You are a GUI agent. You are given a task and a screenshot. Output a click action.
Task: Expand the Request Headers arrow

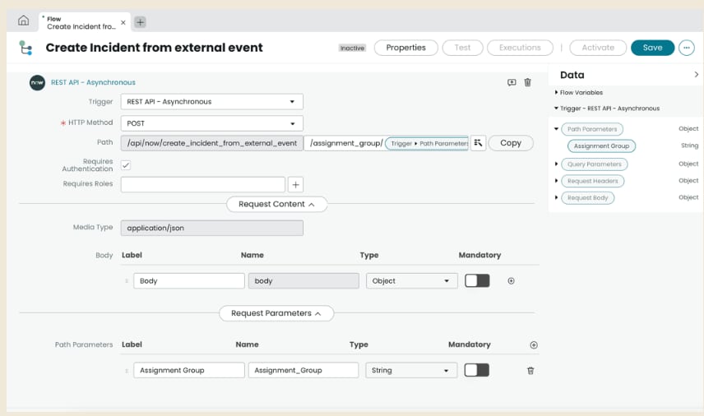tap(556, 181)
